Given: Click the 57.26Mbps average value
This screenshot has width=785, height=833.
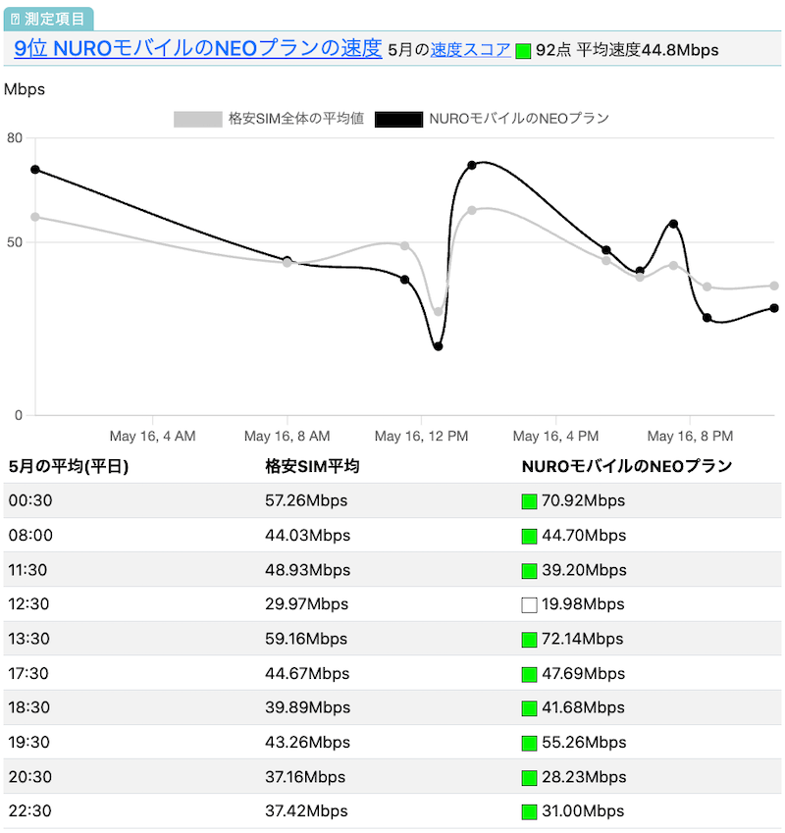Looking at the screenshot, I should point(306,500).
